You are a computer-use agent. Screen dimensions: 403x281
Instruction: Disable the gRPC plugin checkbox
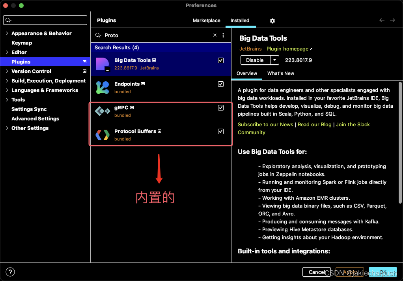click(221, 108)
